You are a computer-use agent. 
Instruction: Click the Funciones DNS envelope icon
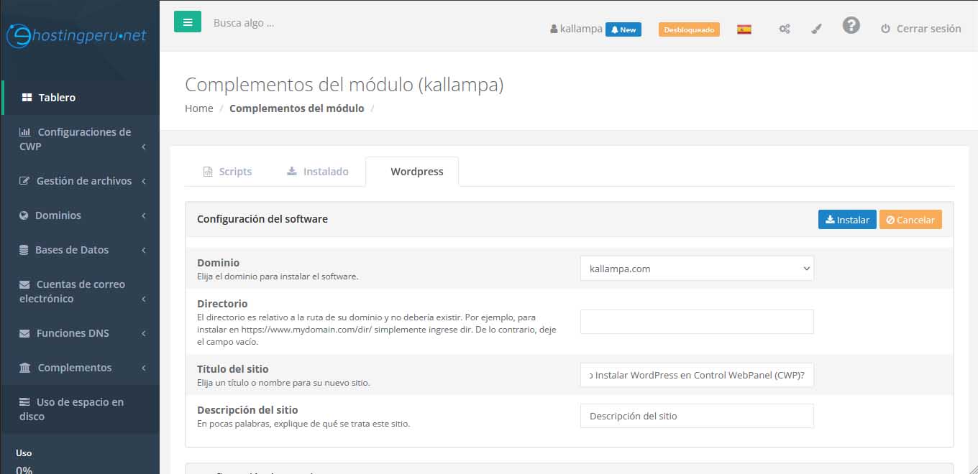pyautogui.click(x=24, y=333)
